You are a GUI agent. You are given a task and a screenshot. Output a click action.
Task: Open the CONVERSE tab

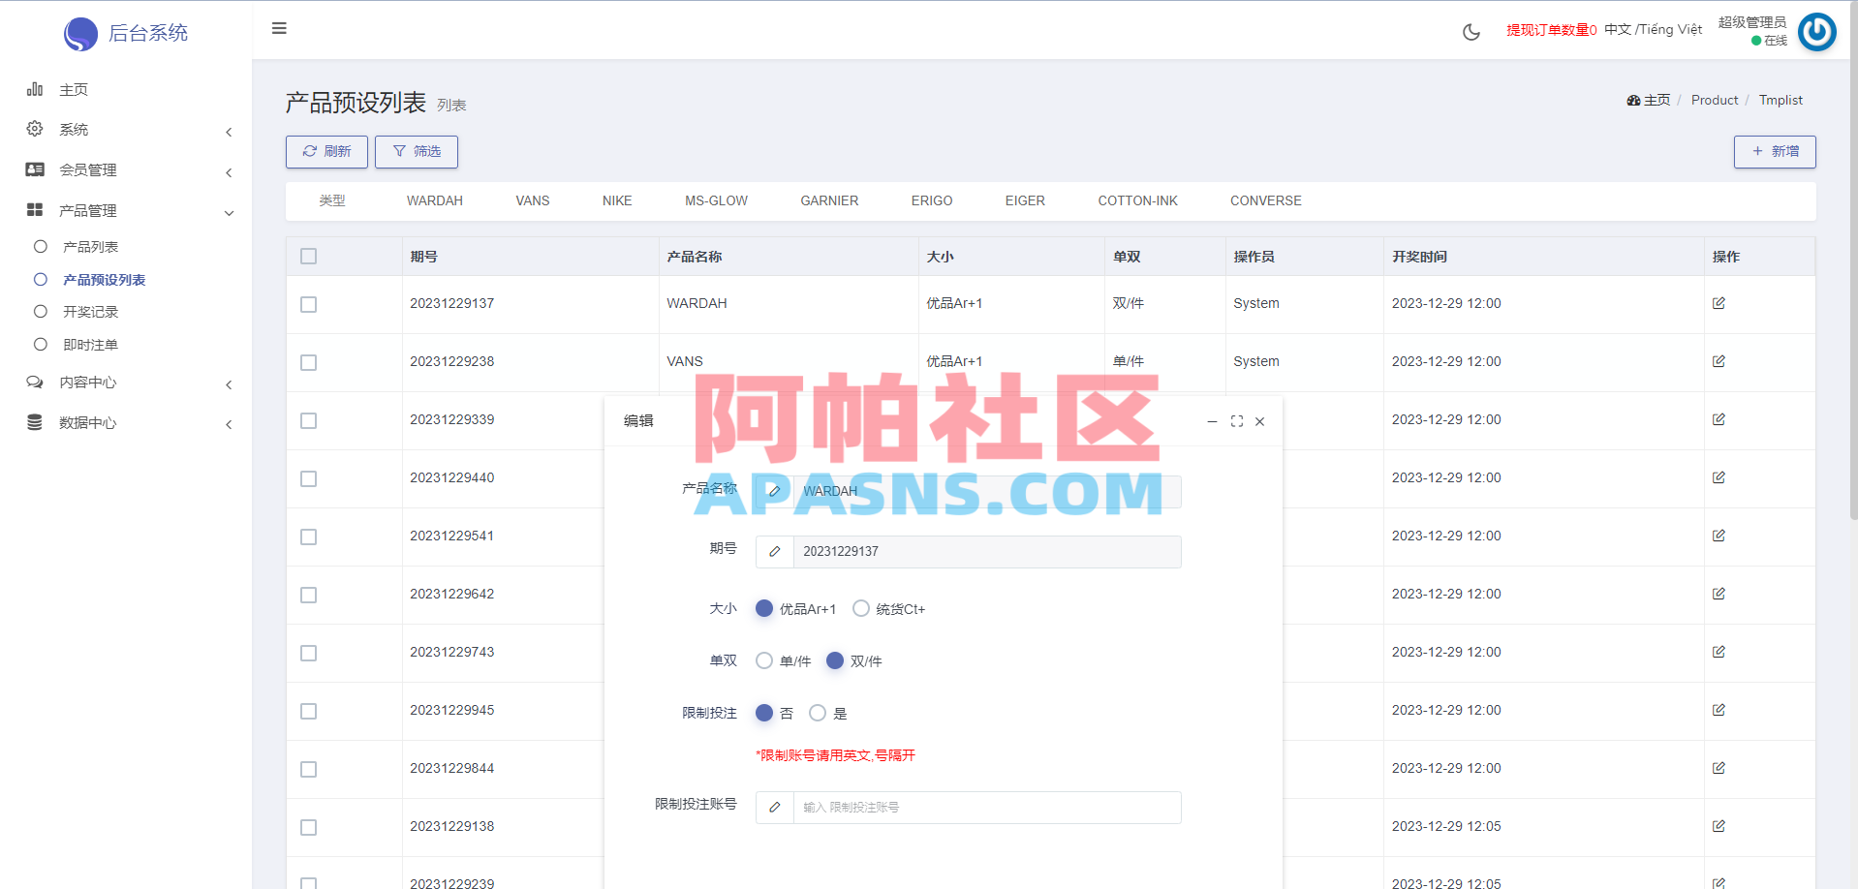pyautogui.click(x=1265, y=200)
